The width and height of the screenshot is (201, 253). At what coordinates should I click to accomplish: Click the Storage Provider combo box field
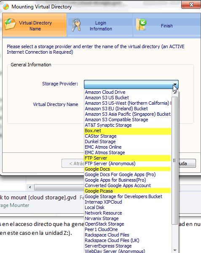coord(131,84)
